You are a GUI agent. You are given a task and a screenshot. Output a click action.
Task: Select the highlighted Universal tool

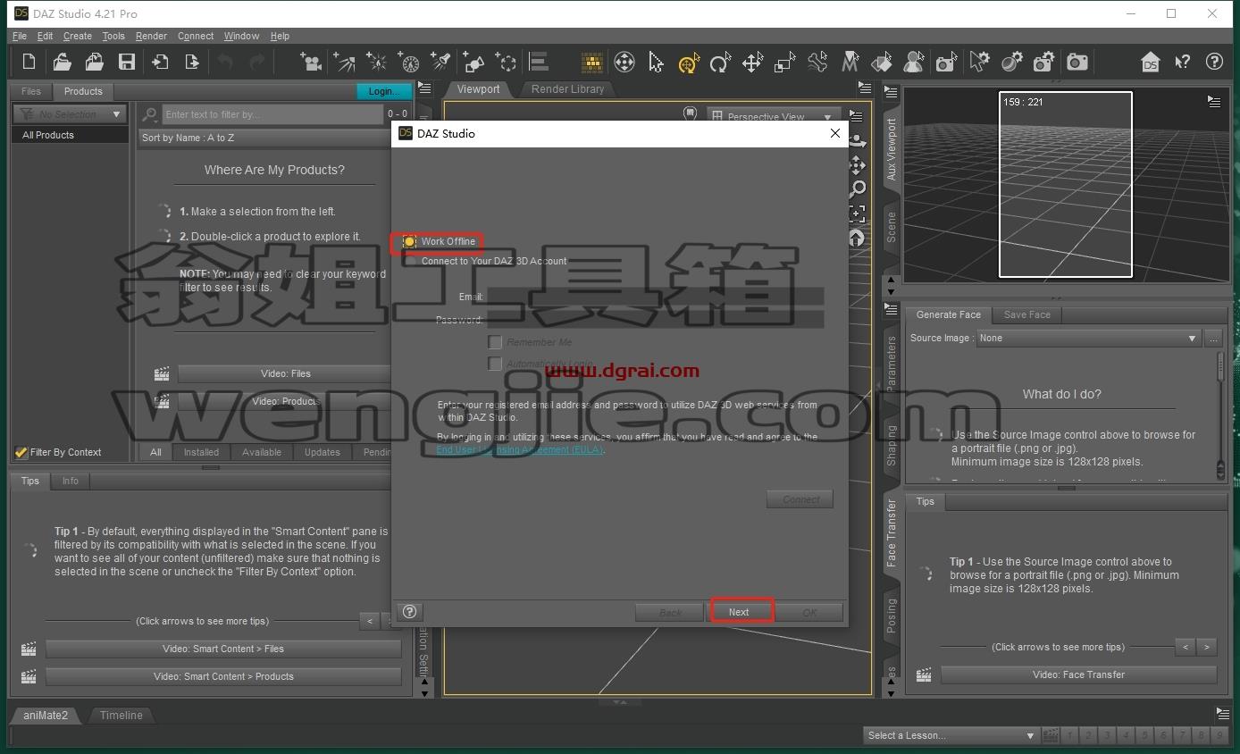pyautogui.click(x=688, y=63)
